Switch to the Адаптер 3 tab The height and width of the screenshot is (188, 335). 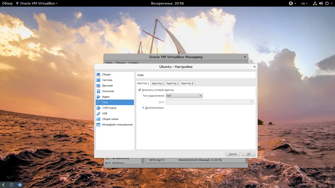(x=172, y=84)
